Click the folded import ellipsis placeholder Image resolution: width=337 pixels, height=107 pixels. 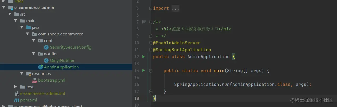pyautogui.click(x=176, y=8)
